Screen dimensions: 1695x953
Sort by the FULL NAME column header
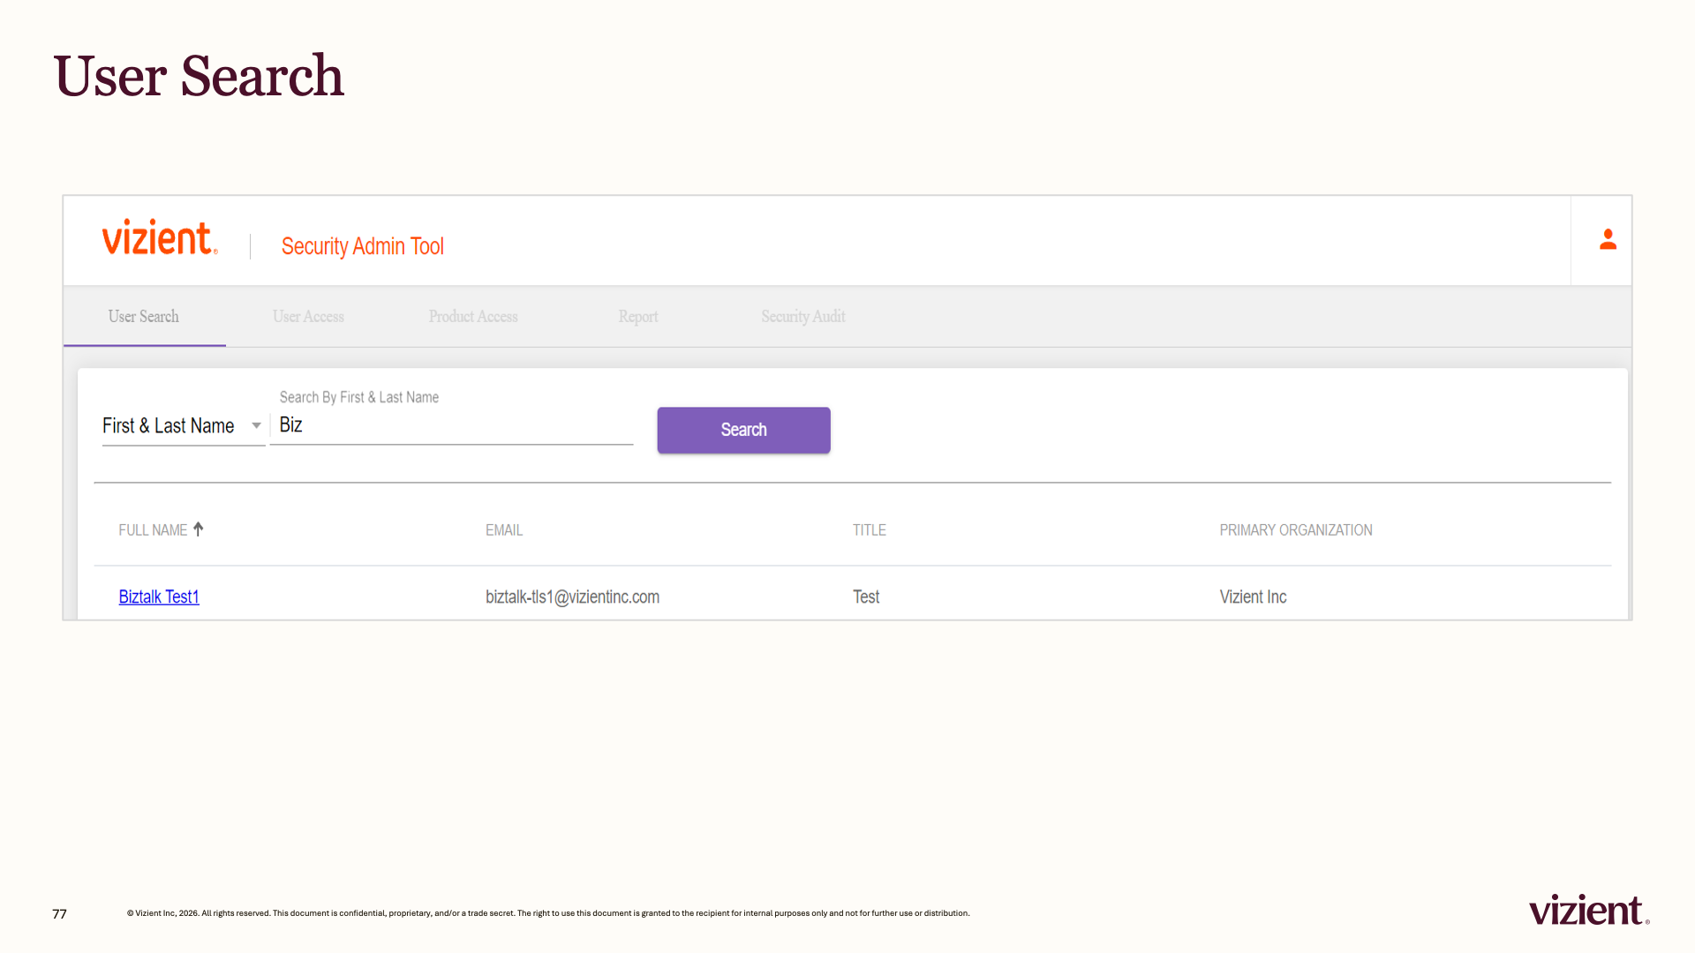tap(153, 529)
